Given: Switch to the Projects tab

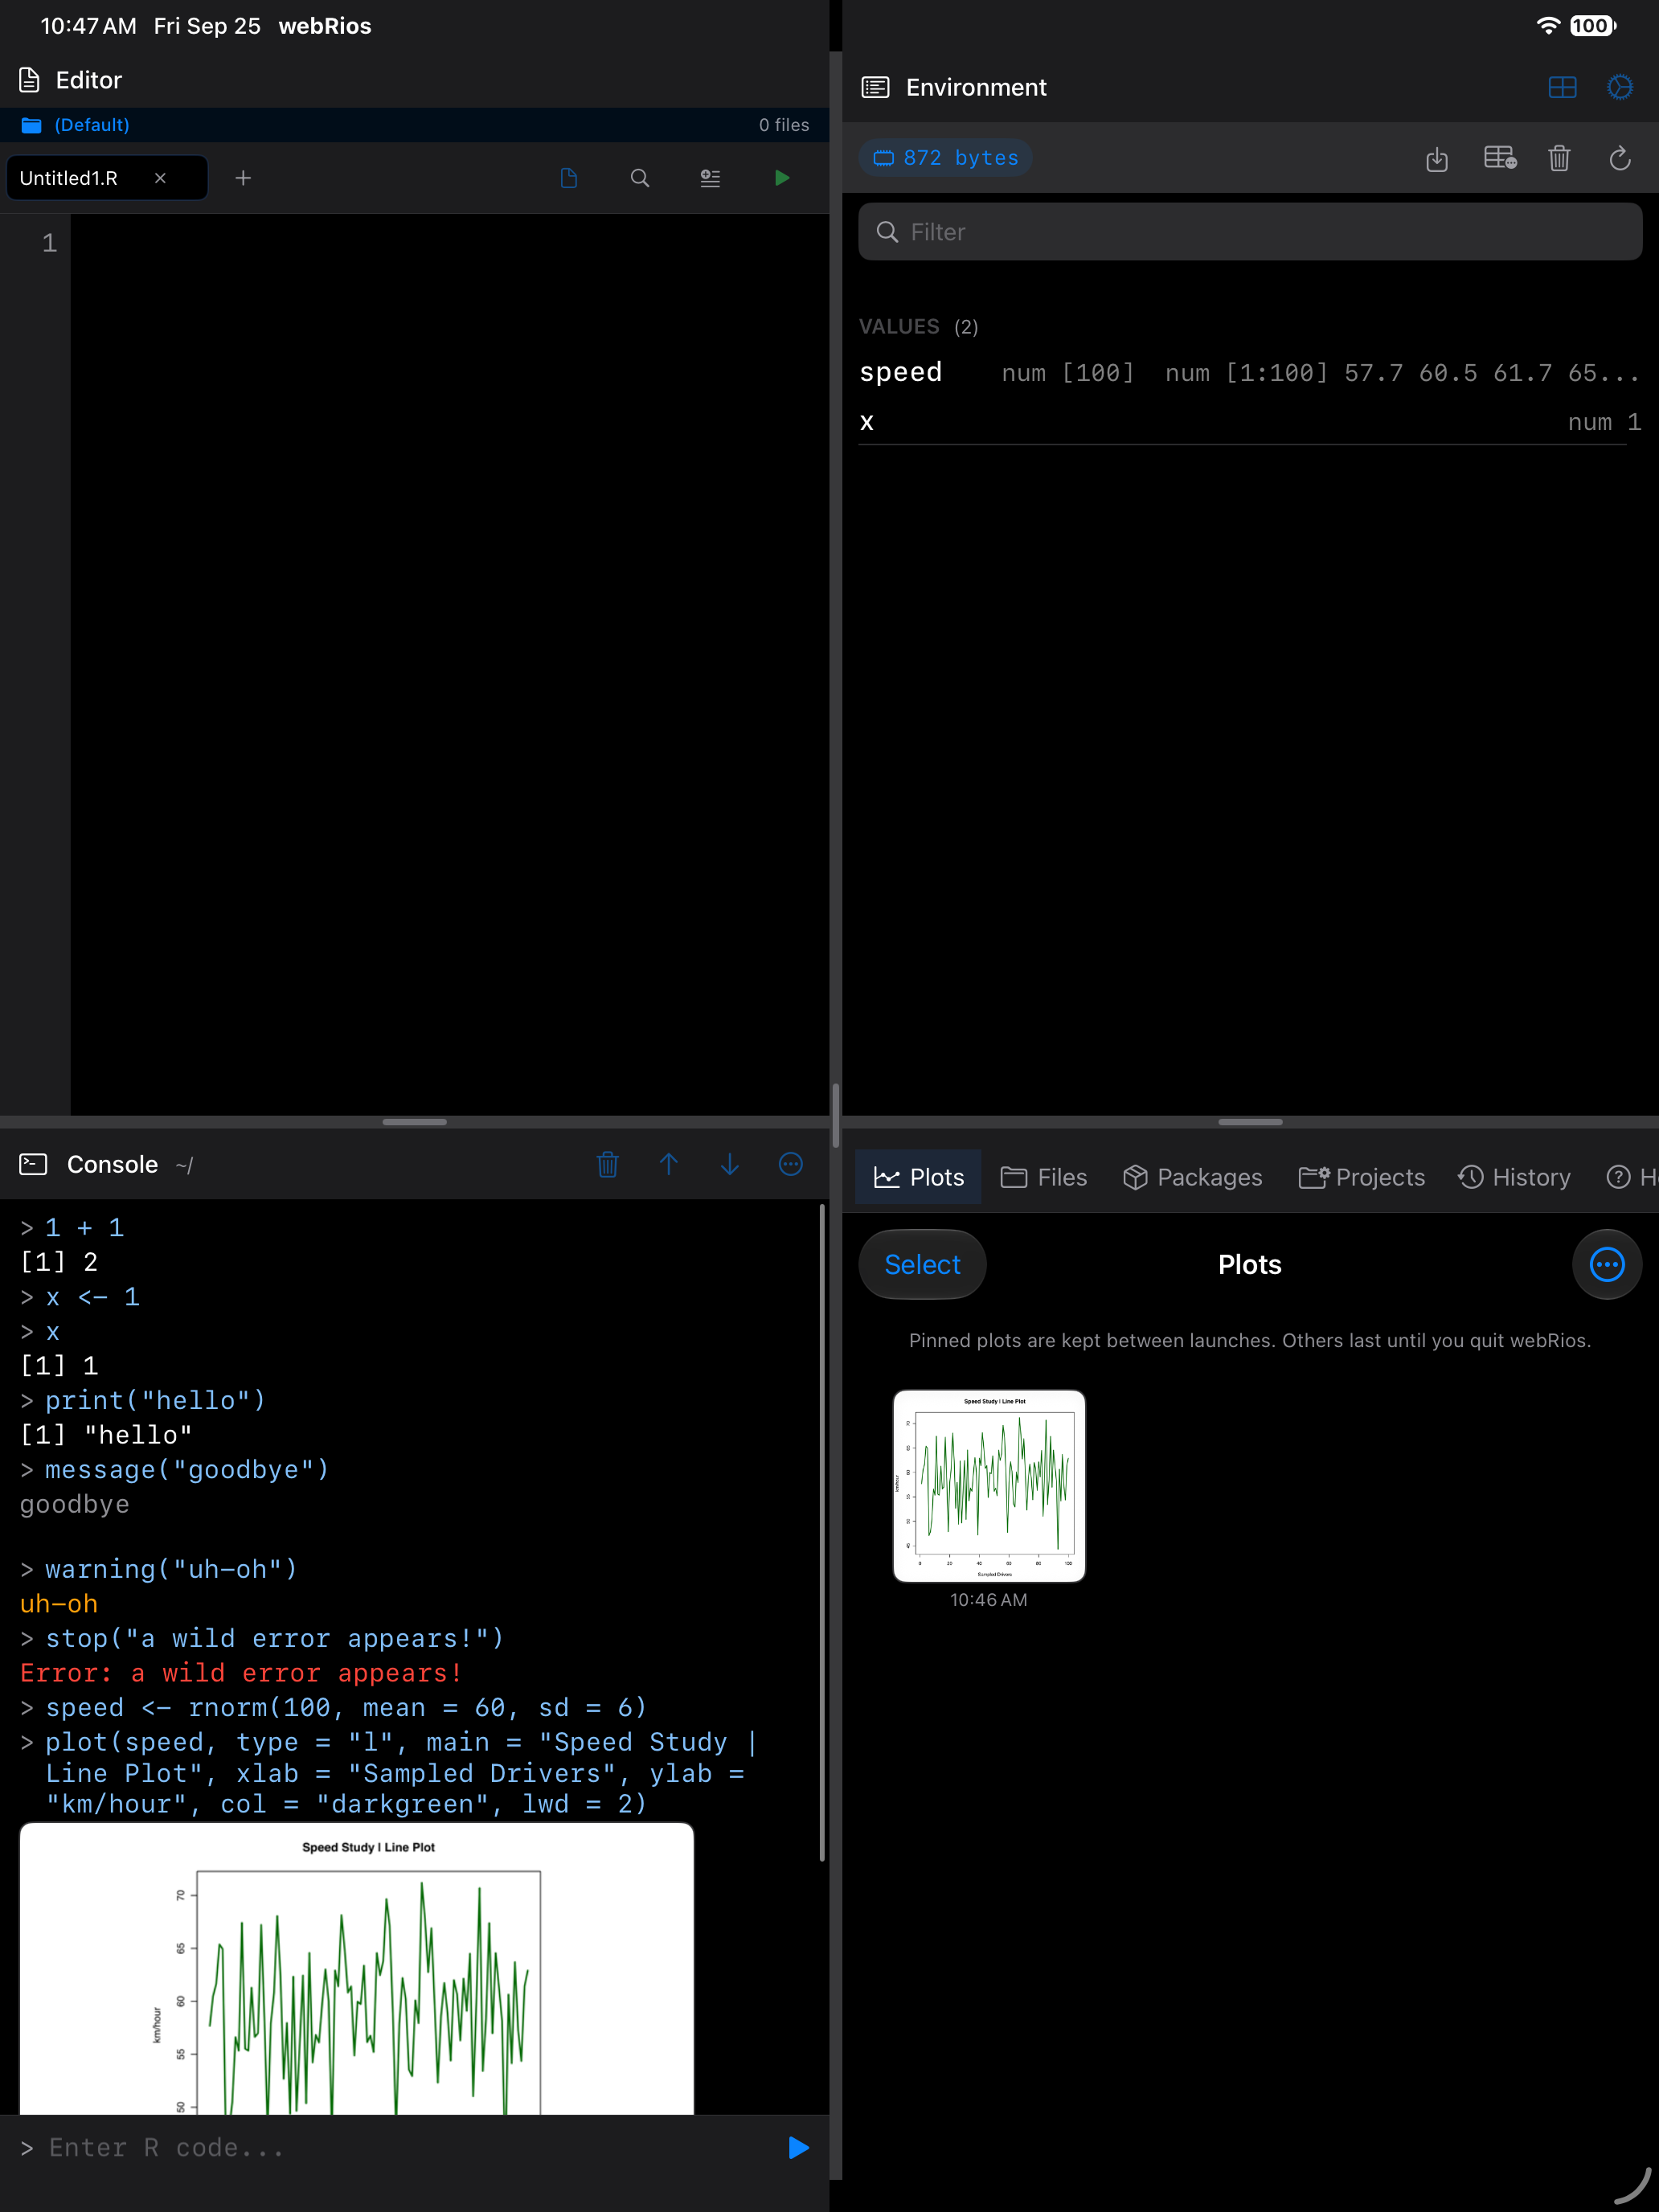Looking at the screenshot, I should [x=1361, y=1177].
